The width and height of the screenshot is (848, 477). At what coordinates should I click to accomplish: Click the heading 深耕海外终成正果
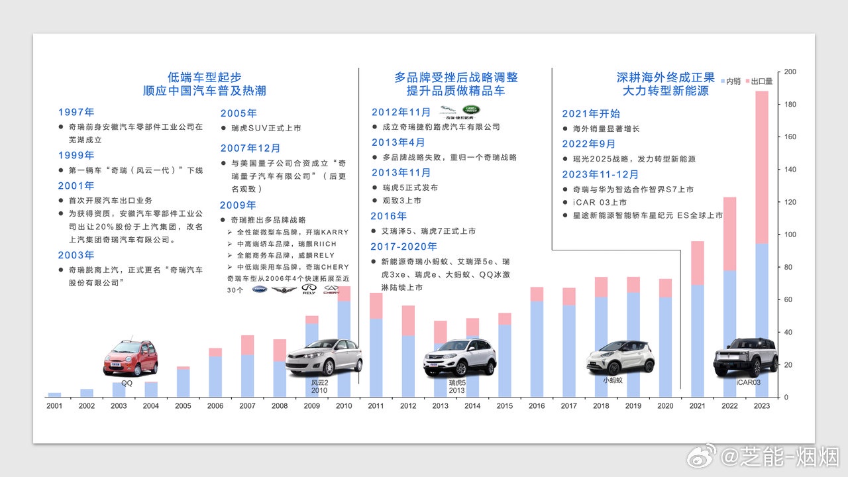tap(666, 77)
